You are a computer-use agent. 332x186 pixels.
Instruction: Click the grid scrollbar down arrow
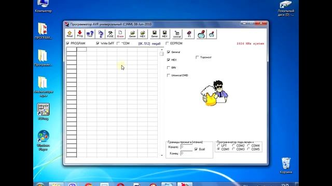[x=162, y=156]
